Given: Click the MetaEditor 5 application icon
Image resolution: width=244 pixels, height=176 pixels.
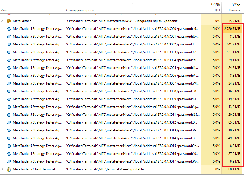Looking at the screenshot, I should 9,21.
